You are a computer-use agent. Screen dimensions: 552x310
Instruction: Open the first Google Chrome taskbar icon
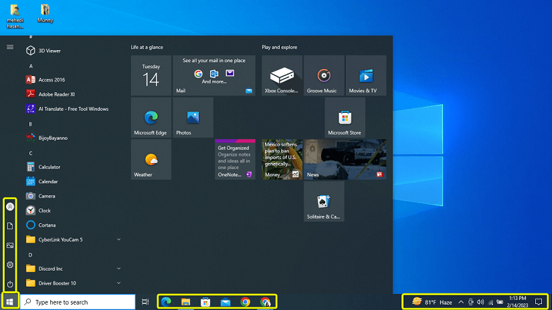pyautogui.click(x=246, y=302)
